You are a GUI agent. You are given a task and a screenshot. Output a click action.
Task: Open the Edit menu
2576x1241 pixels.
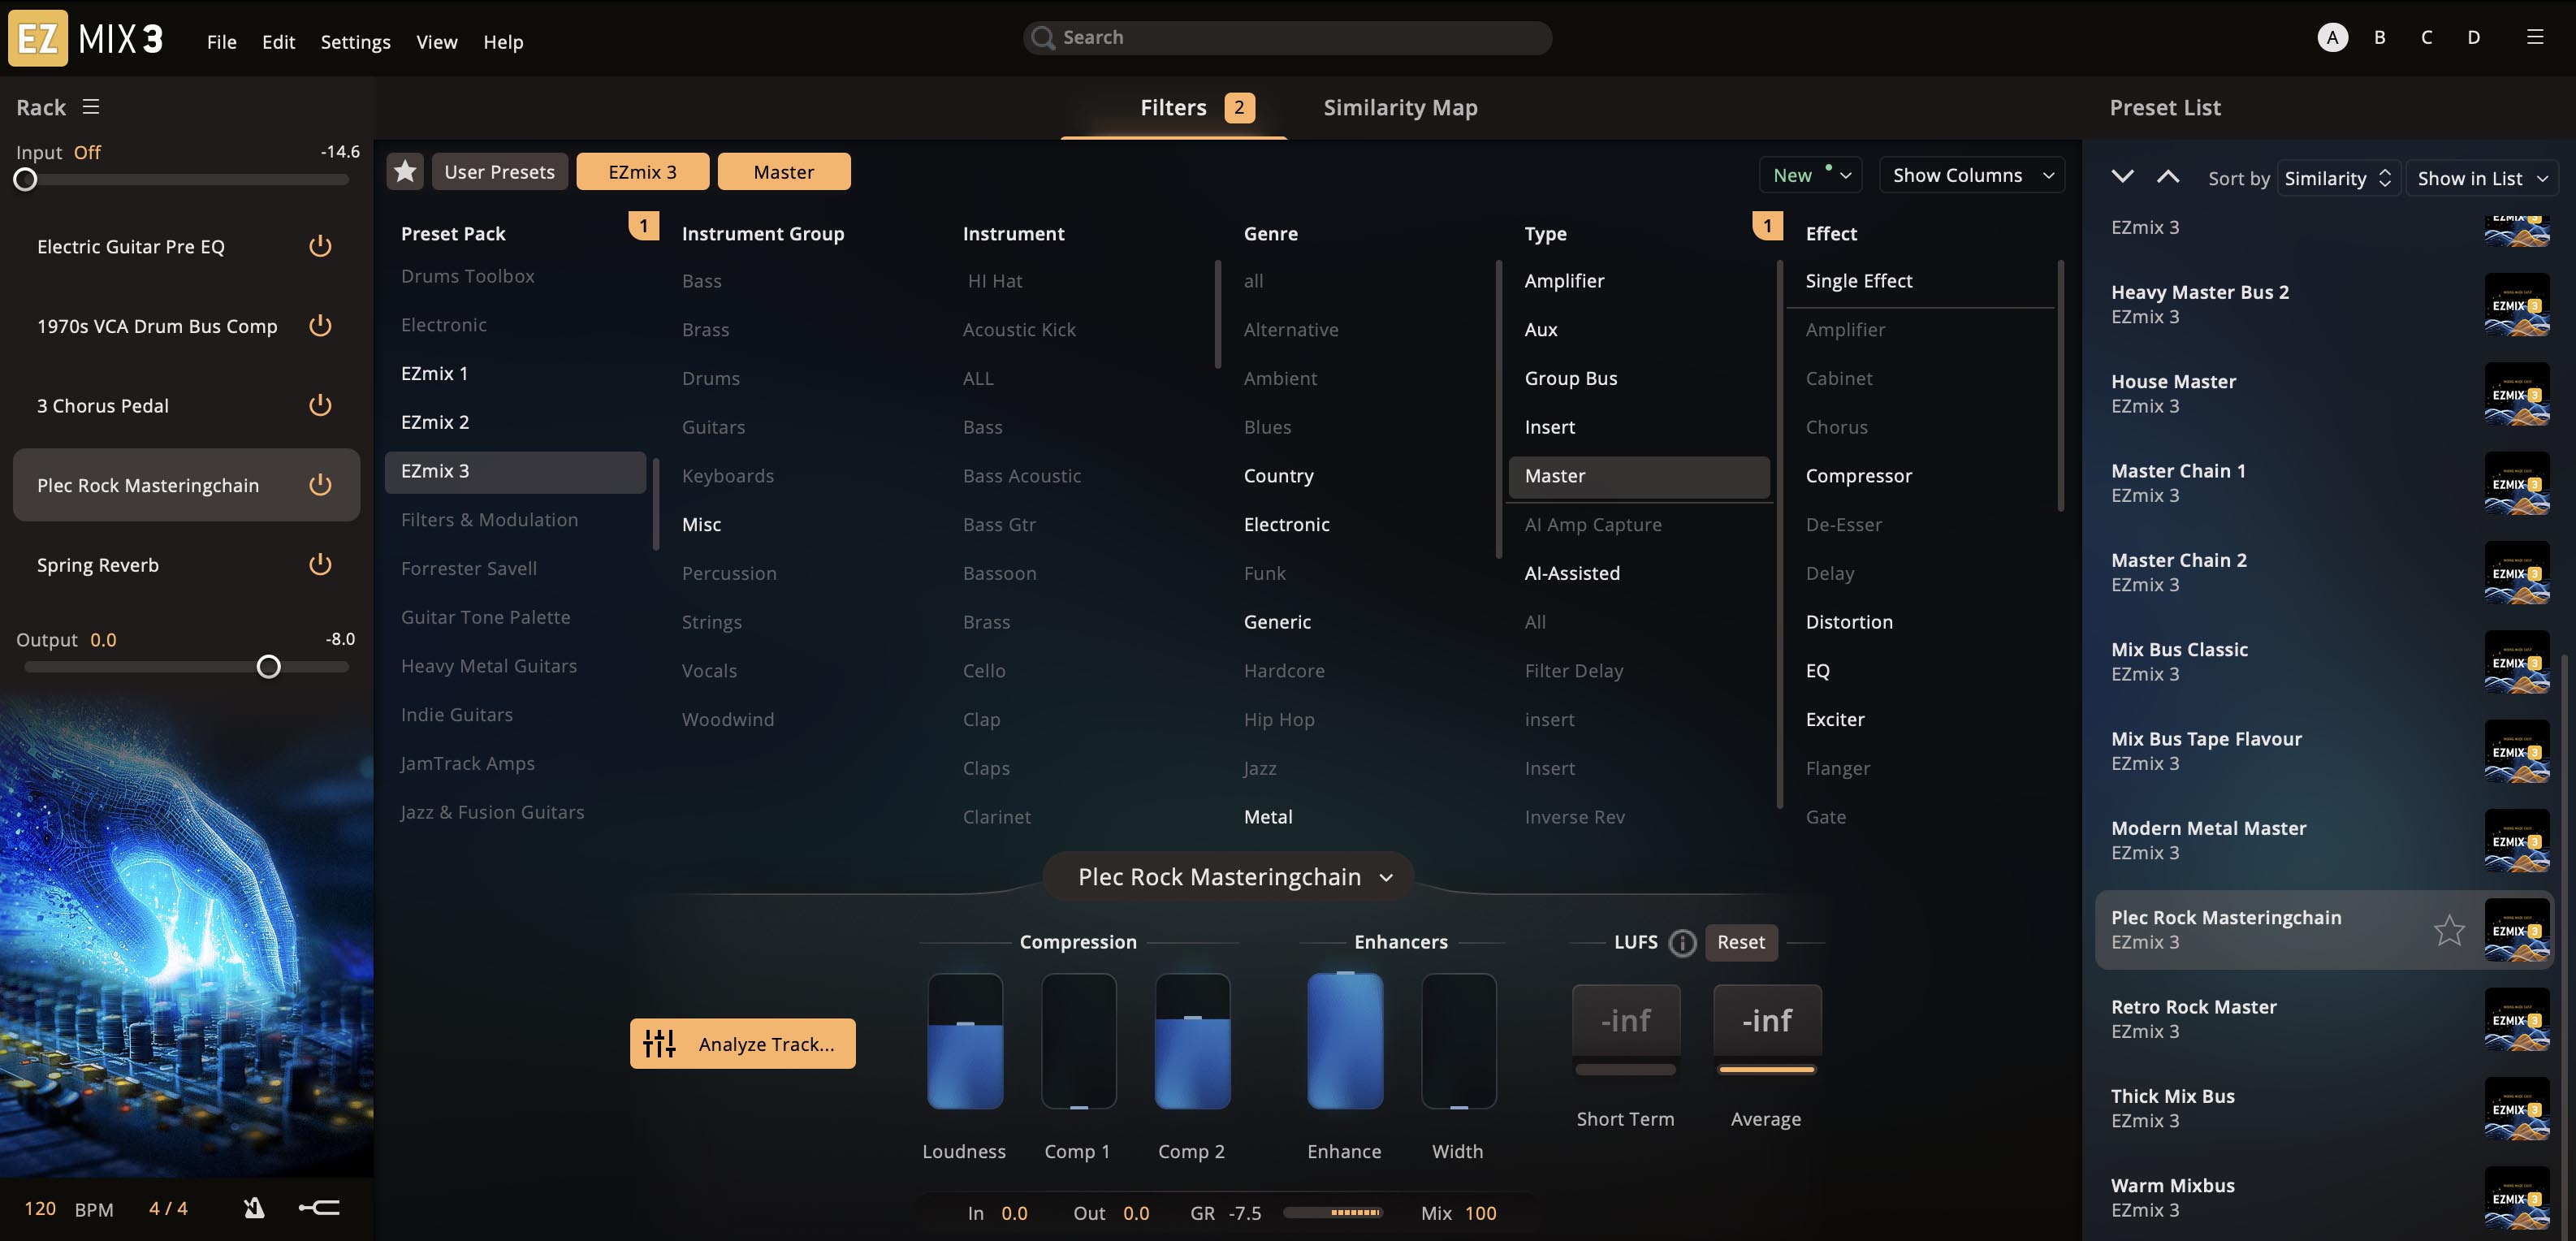click(278, 42)
